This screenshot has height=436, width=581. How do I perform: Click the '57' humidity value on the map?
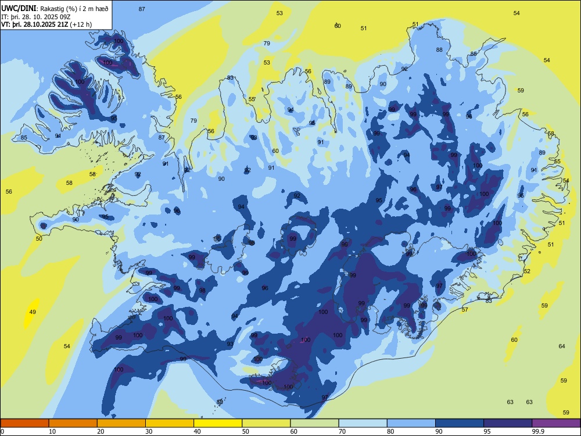coord(465,310)
